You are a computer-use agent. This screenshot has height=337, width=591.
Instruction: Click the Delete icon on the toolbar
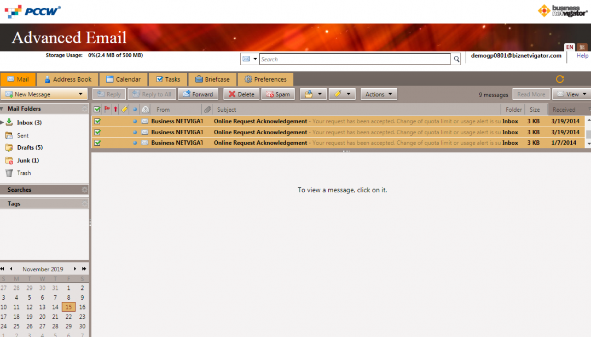tap(241, 94)
